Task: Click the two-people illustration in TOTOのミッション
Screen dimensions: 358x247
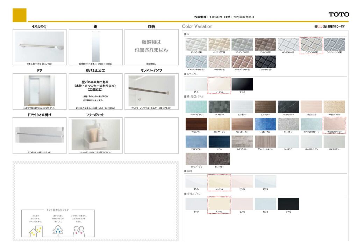Action: pyautogui.click(x=78, y=230)
